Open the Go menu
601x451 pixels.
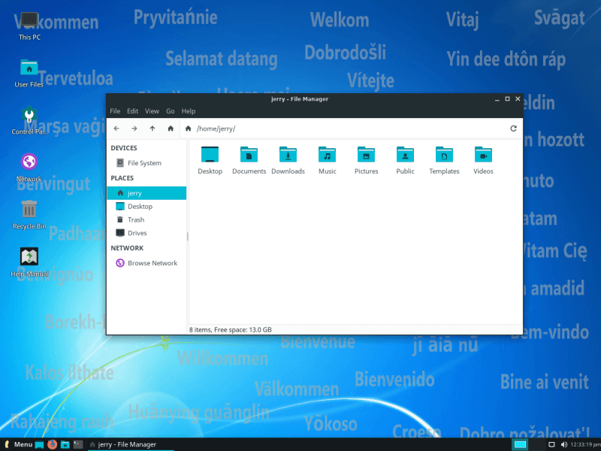click(x=171, y=110)
